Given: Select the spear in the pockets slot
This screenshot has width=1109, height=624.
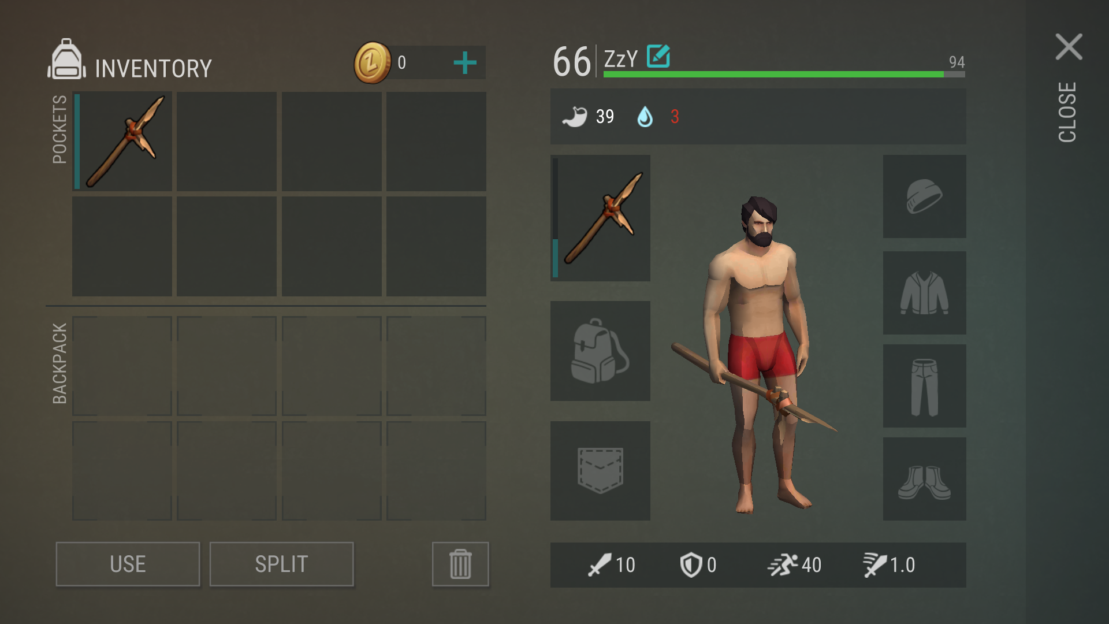Looking at the screenshot, I should point(122,142).
